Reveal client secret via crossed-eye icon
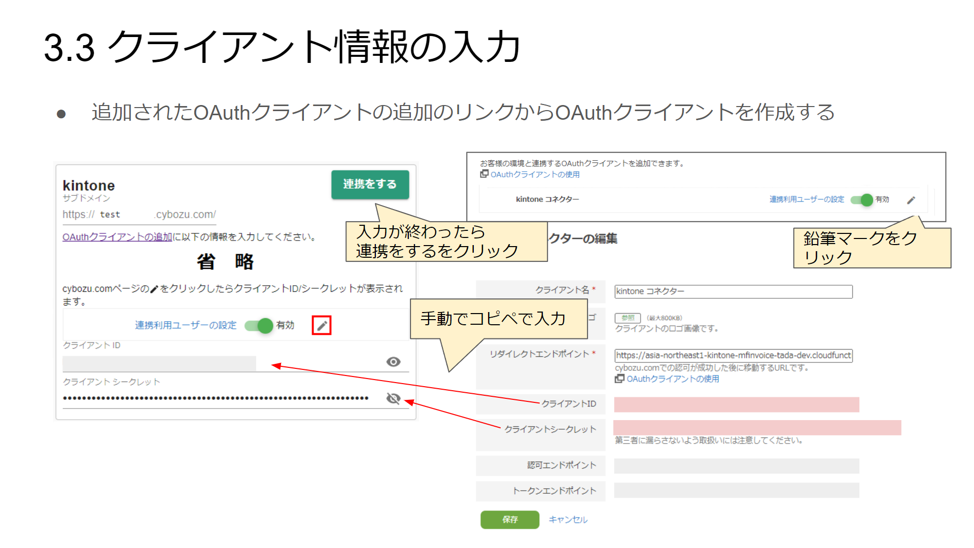974x548 pixels. pyautogui.click(x=393, y=398)
